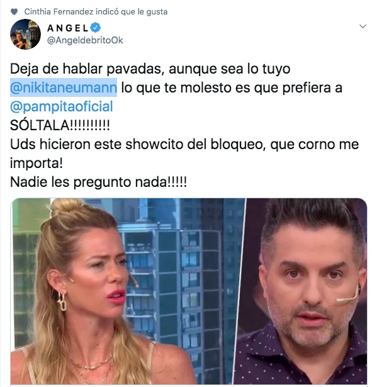
Task: Click the 'importa!' word in the tweet
Action: (37, 163)
